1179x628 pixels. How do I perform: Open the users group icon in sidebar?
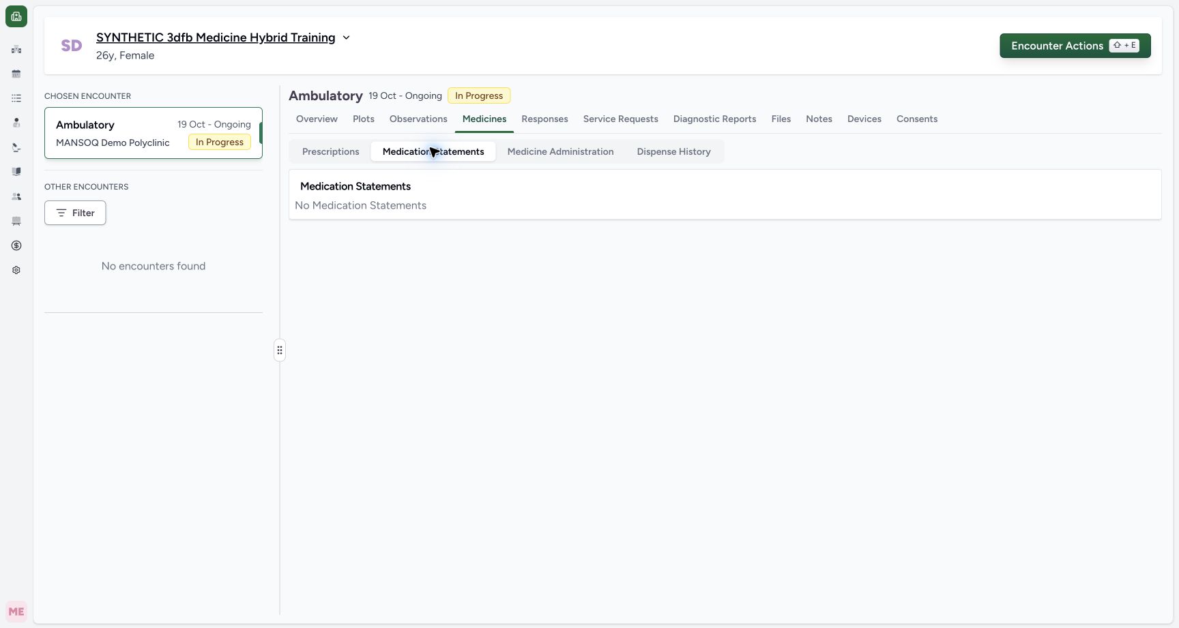[16, 196]
